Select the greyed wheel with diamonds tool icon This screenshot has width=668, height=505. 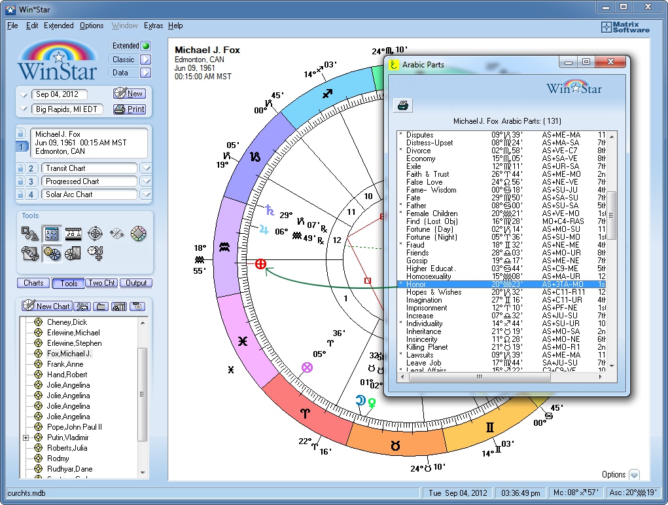tap(116, 233)
